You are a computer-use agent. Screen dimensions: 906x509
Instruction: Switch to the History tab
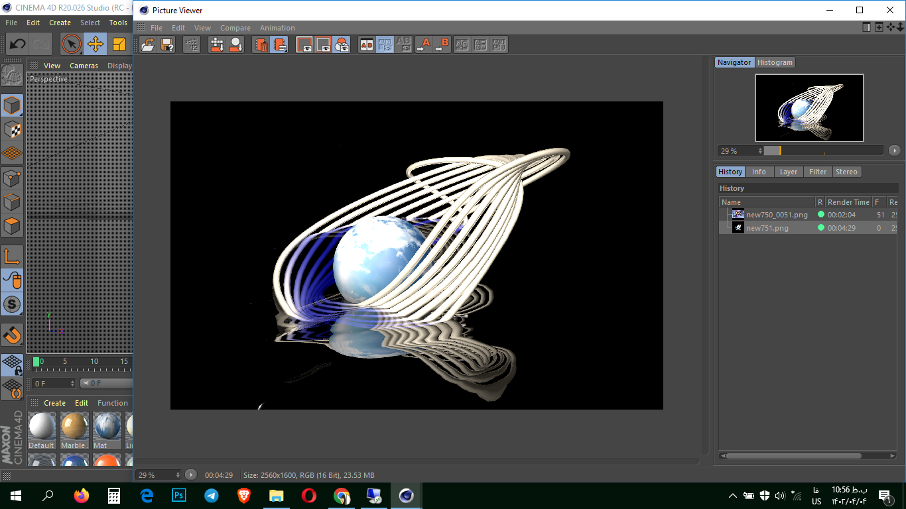pyautogui.click(x=730, y=172)
